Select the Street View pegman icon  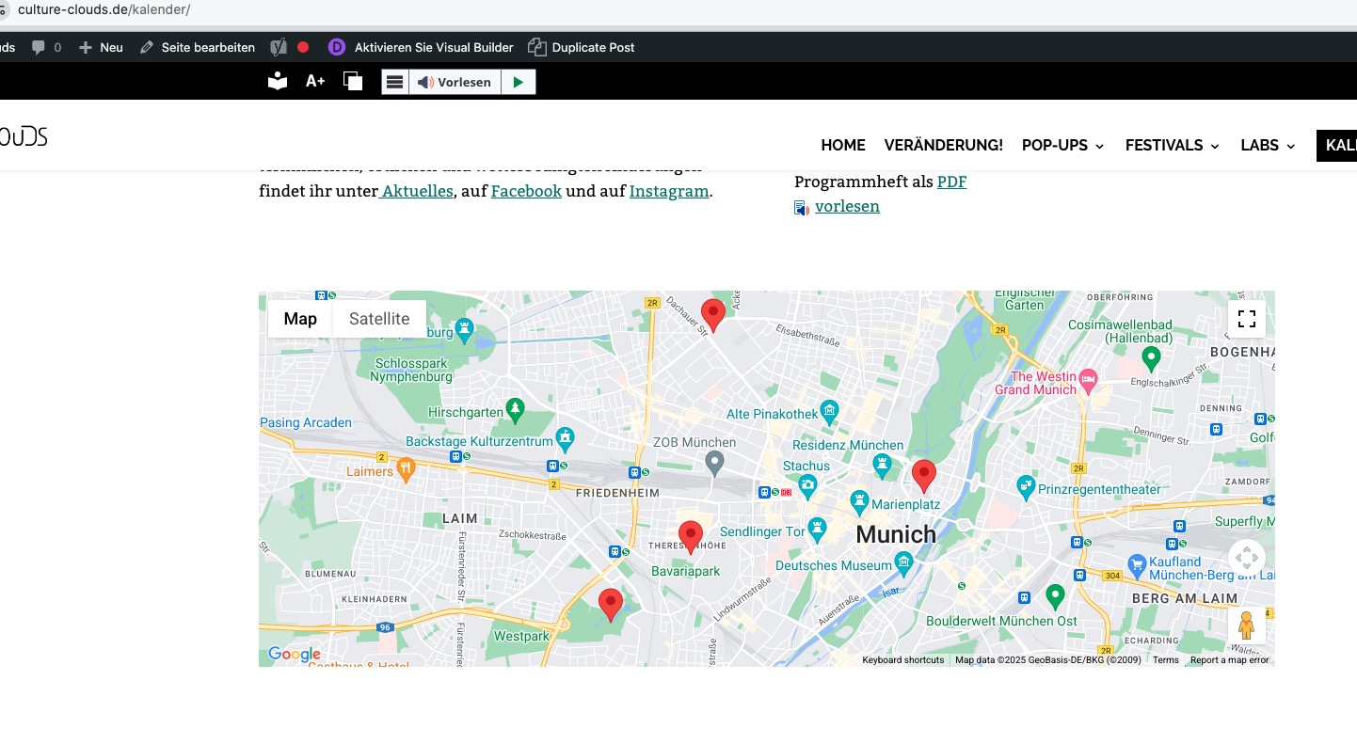(1247, 625)
